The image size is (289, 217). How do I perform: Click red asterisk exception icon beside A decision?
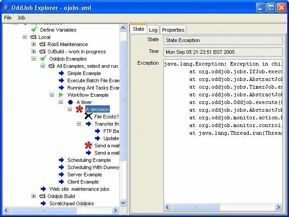click(x=79, y=109)
